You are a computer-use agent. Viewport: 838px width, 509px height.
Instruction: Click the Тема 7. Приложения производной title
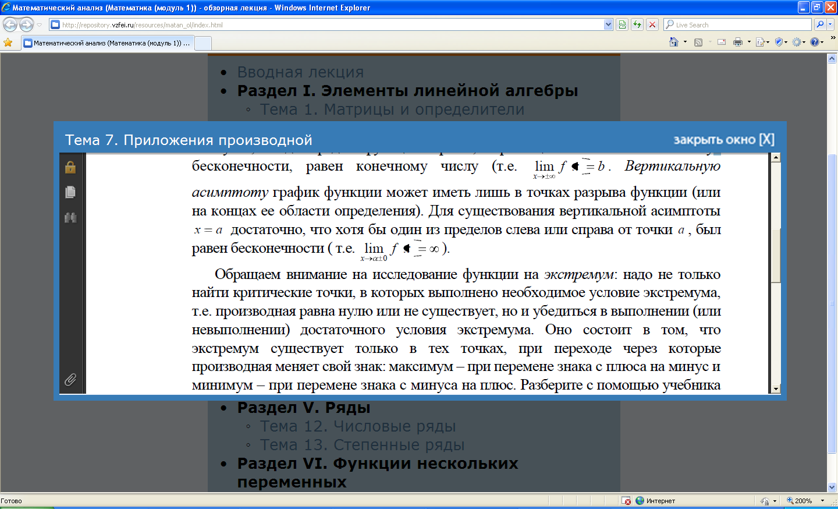point(189,140)
